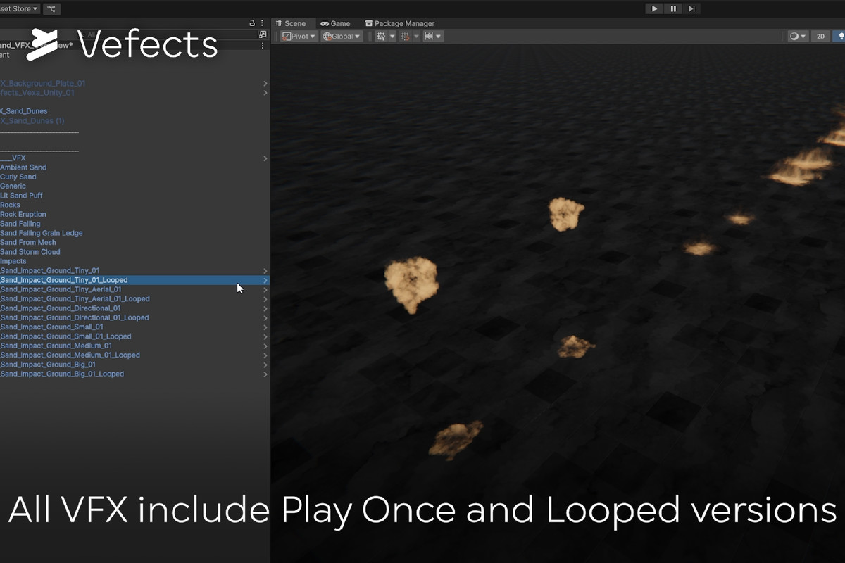Switch to the Game tab
Viewport: 845px width, 563px height.
[x=335, y=23]
